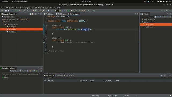This screenshot has height=97, width=172.
Task: Toggle Hide Local Types in Outline toolbar
Action: point(167,17)
